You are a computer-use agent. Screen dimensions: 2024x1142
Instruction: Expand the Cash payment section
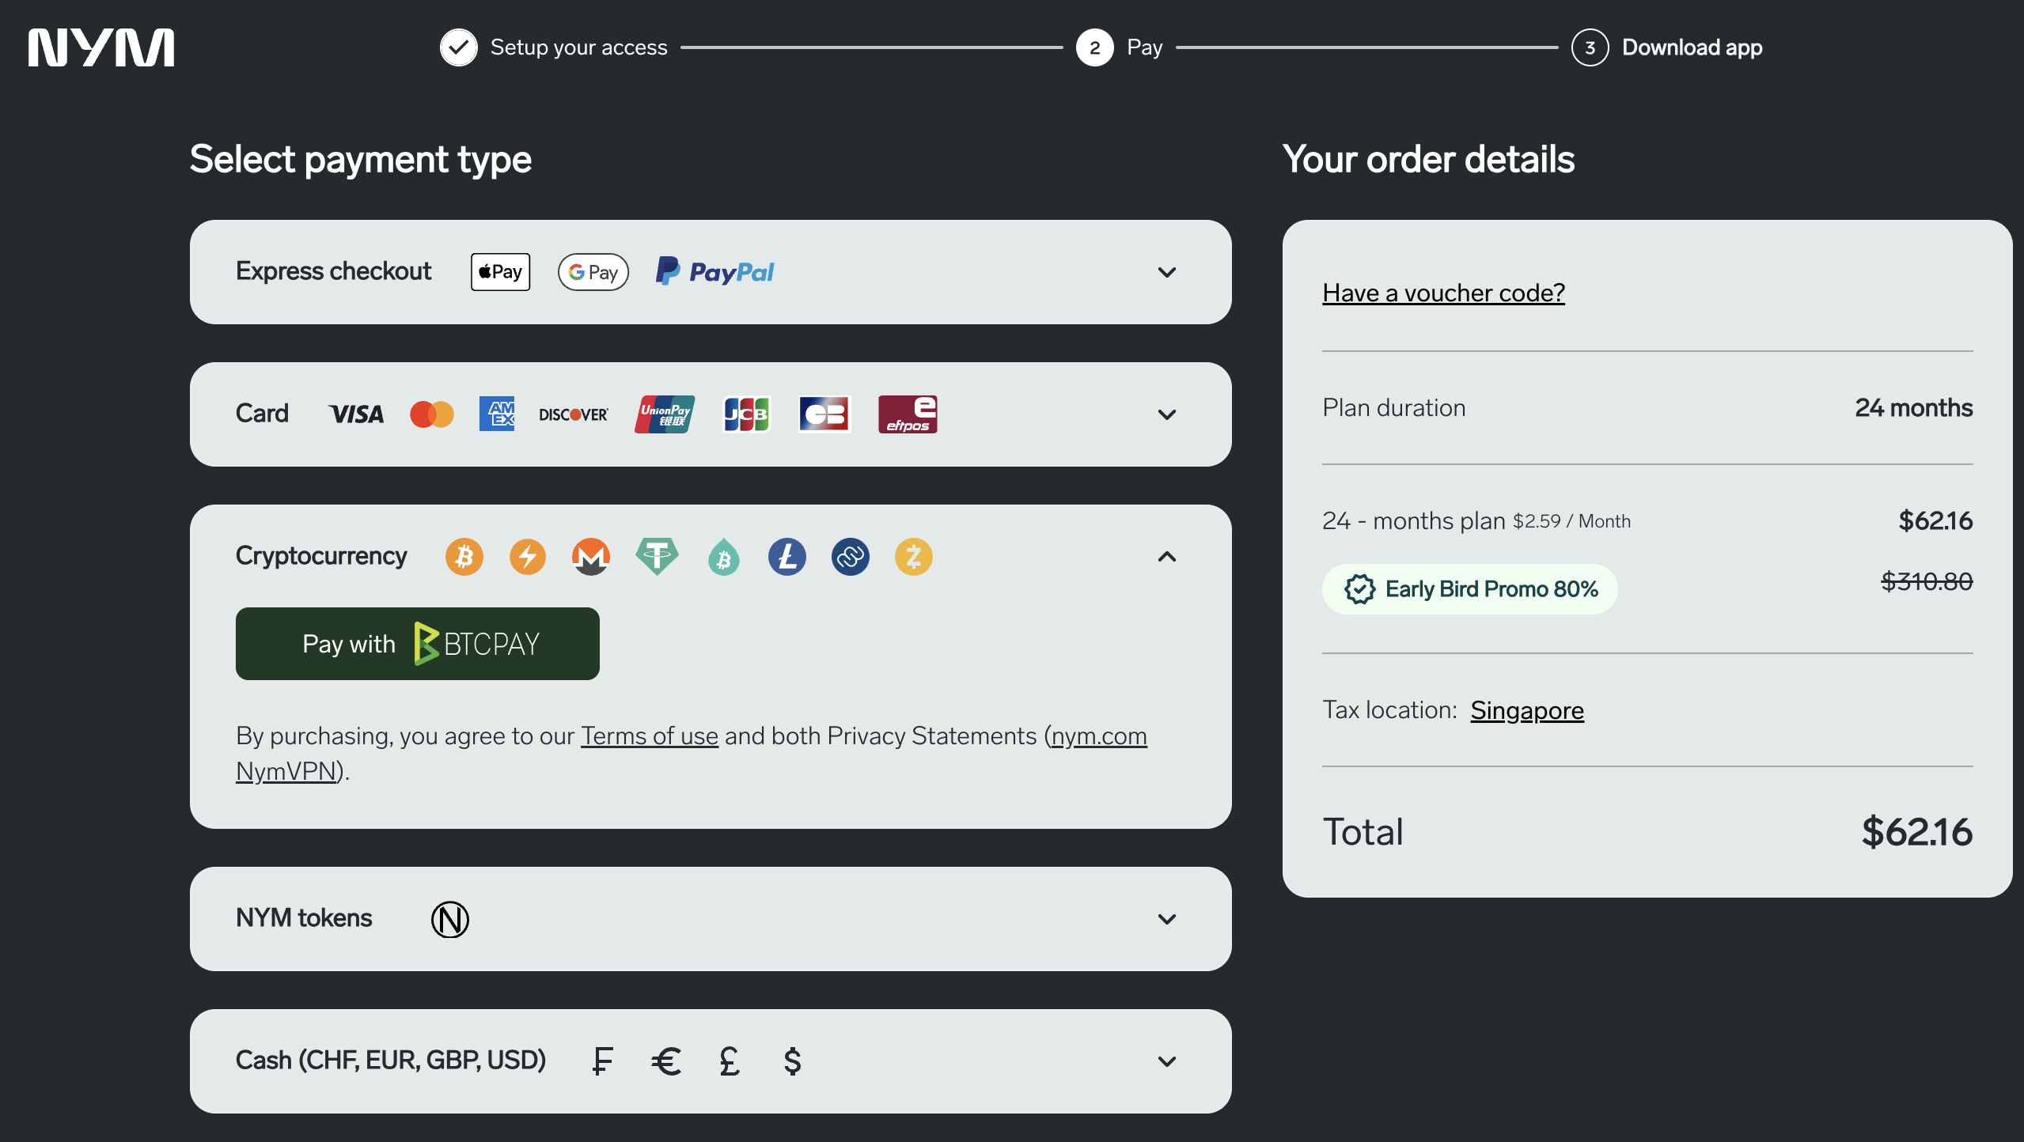click(x=1166, y=1061)
